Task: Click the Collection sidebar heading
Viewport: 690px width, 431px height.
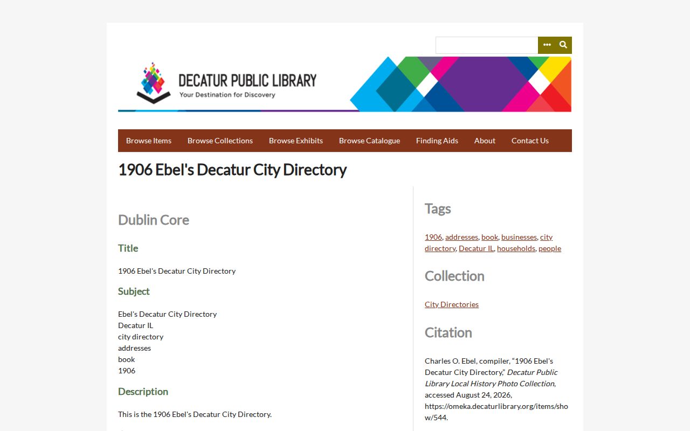Action: (x=454, y=276)
